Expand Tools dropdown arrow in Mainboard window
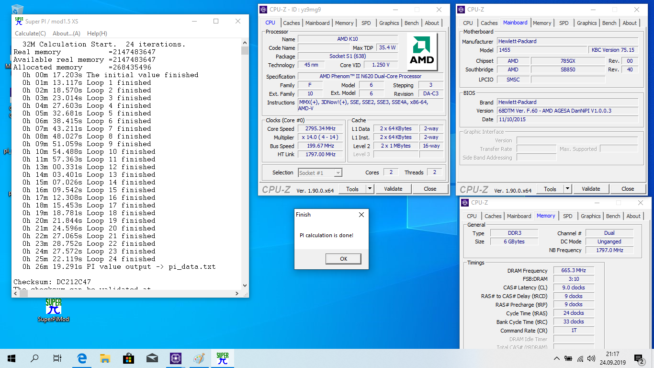654x368 pixels. tap(567, 189)
